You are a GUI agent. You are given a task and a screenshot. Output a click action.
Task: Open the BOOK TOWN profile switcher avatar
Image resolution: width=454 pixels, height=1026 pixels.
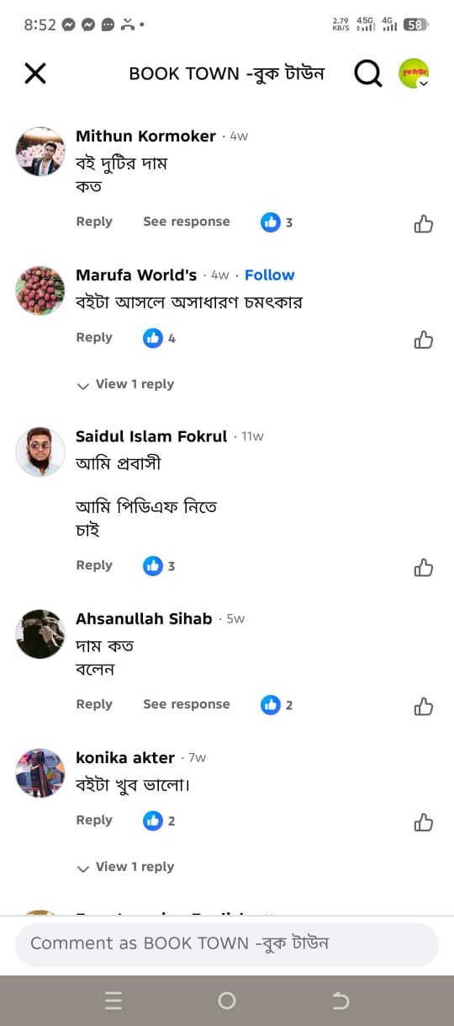tap(414, 74)
